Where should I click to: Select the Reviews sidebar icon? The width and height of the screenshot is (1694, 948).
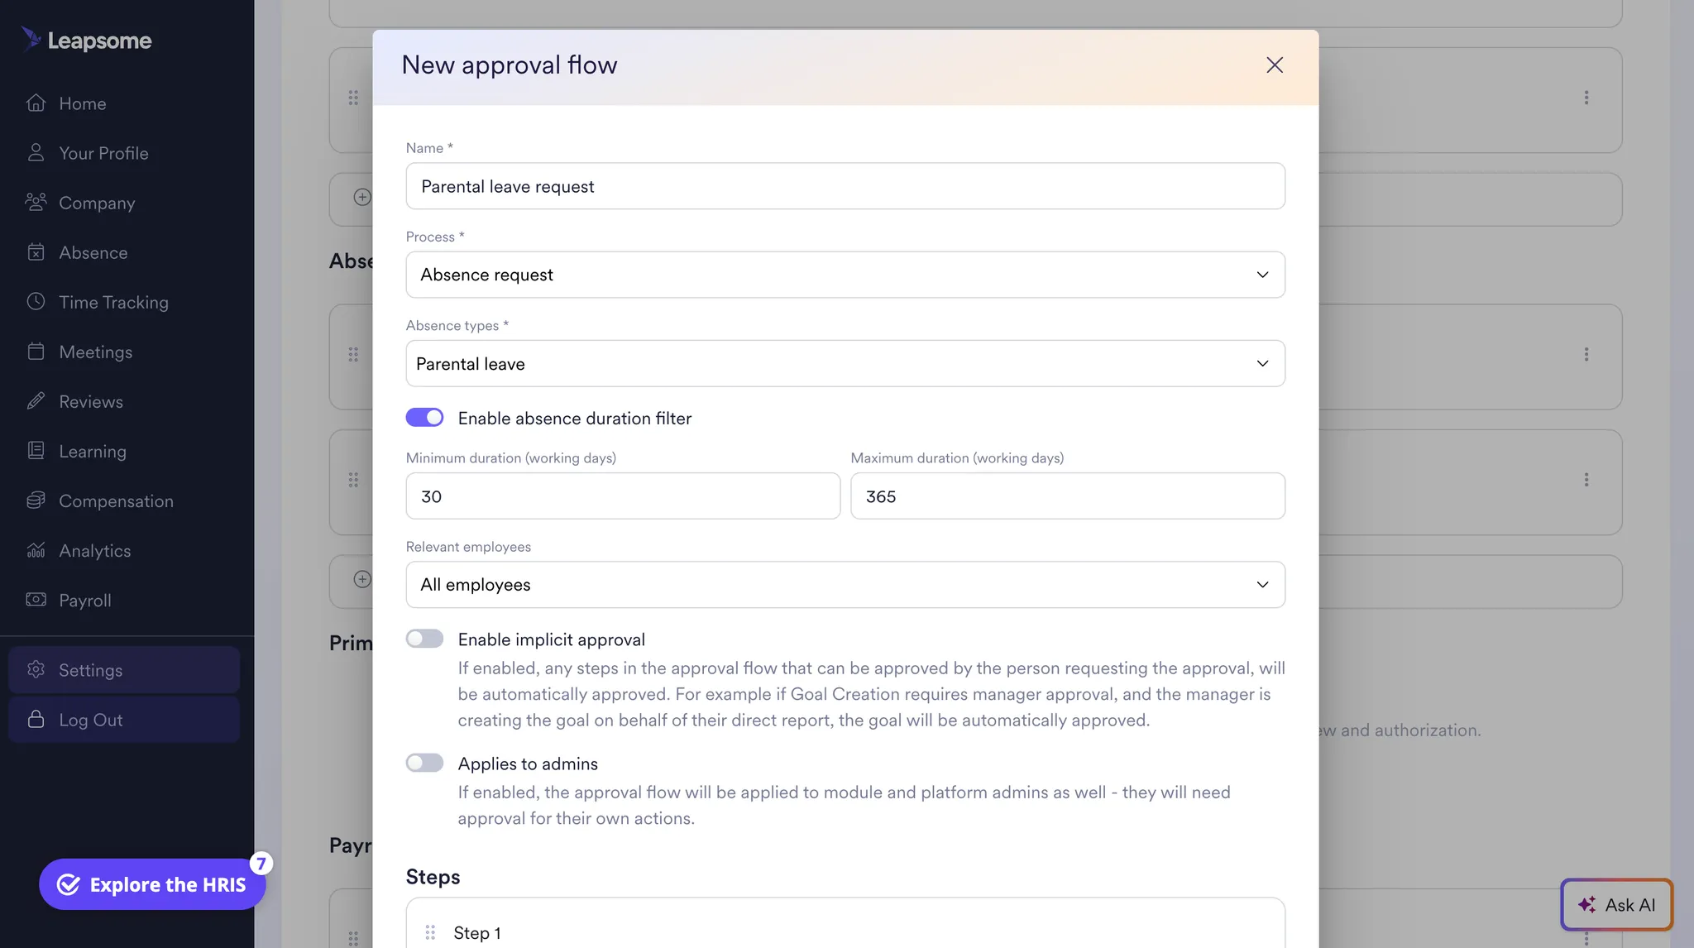click(36, 401)
